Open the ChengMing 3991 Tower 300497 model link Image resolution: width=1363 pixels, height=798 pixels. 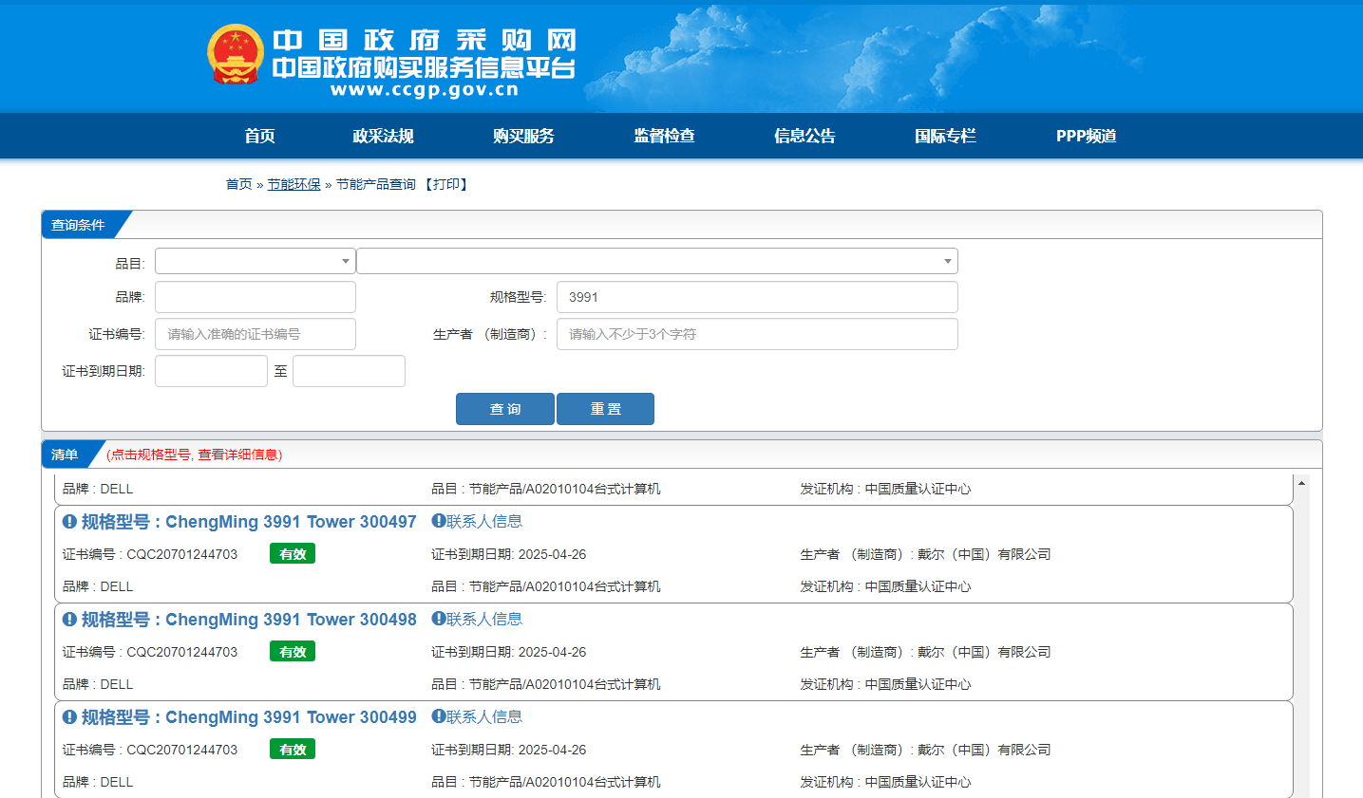tap(291, 522)
